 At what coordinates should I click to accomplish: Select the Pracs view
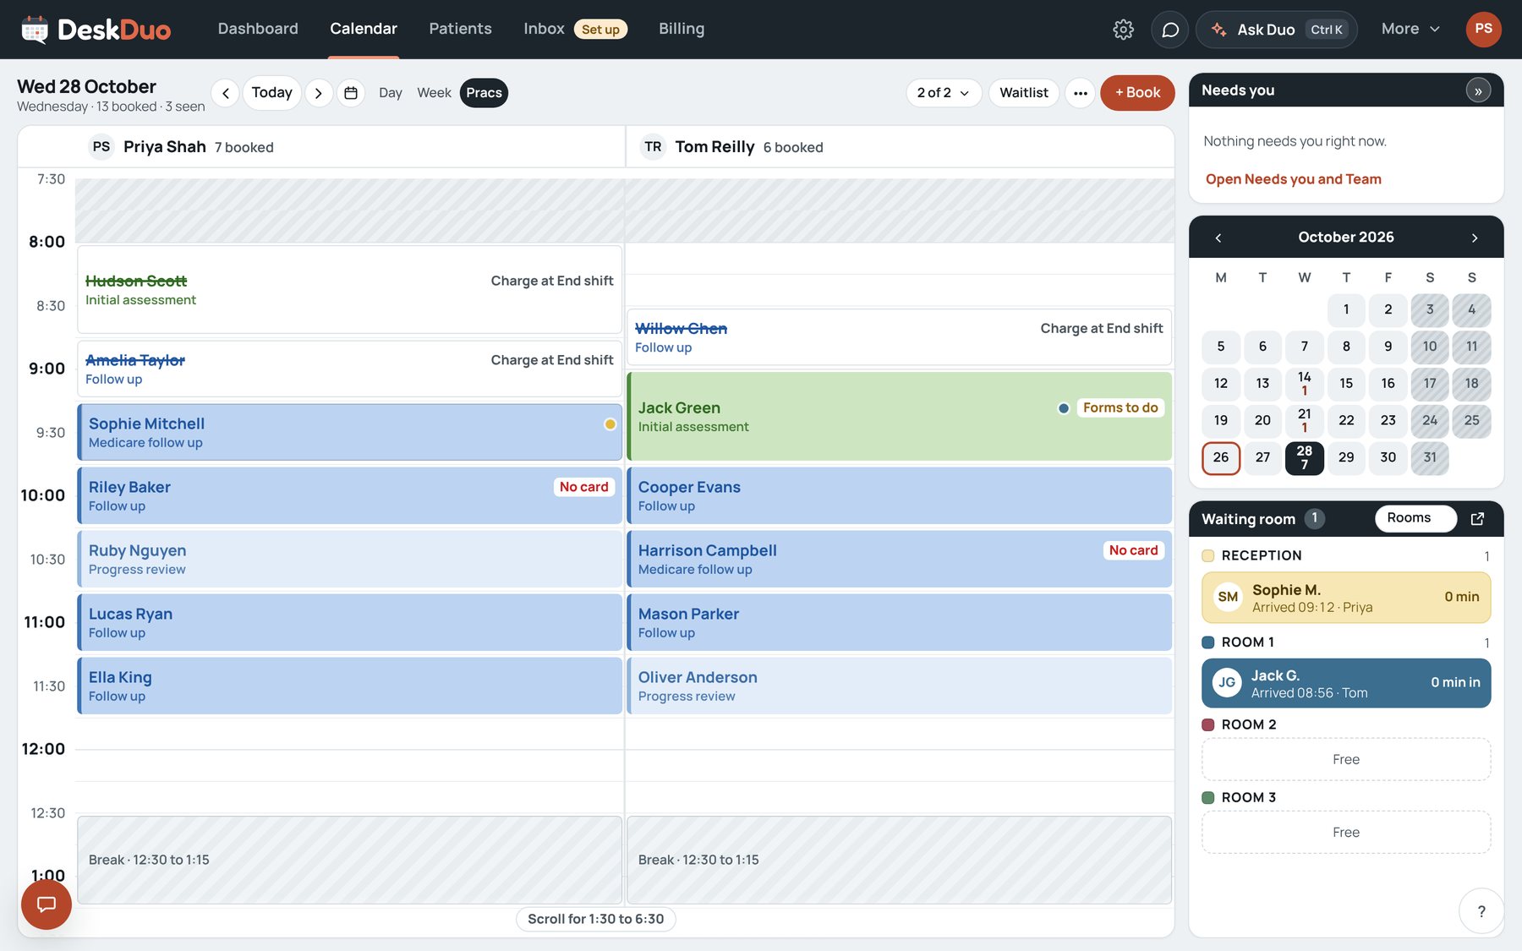click(484, 93)
